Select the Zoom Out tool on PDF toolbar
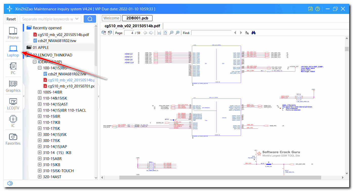This screenshot has width=353, height=191. pos(171,33)
